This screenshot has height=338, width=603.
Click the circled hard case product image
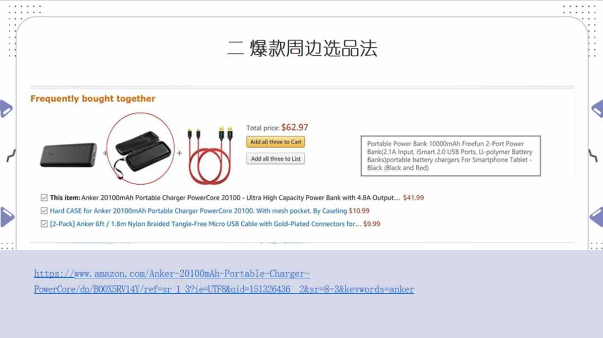point(140,149)
